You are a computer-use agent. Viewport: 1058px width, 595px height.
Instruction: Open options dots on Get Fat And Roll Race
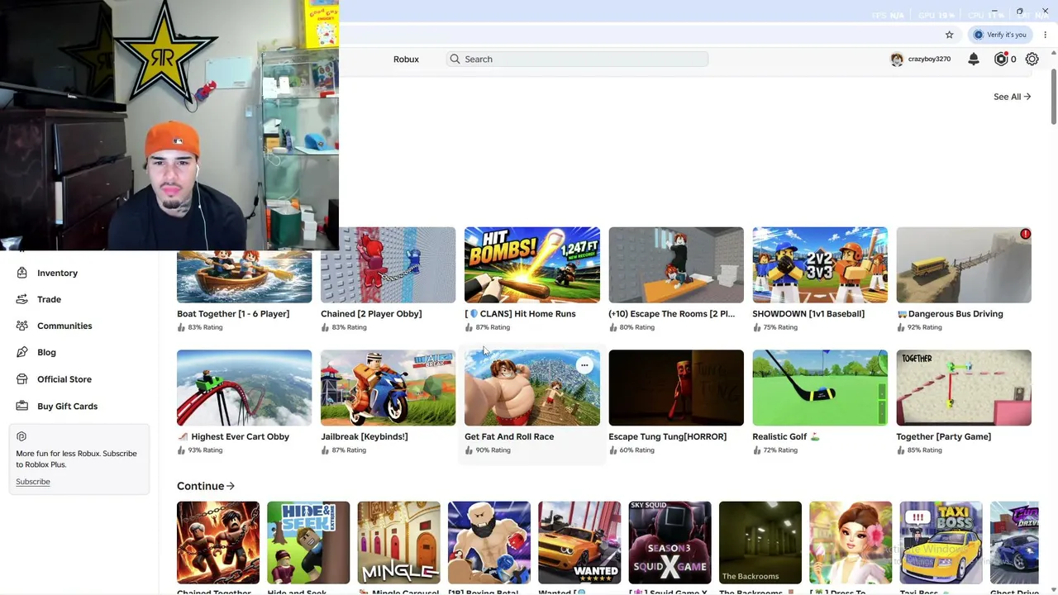584,365
